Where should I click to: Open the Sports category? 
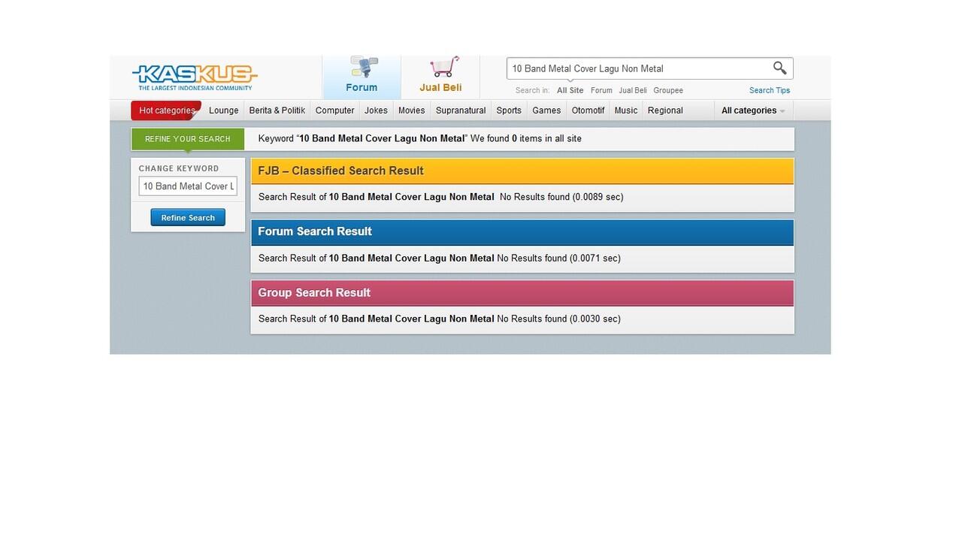(509, 110)
